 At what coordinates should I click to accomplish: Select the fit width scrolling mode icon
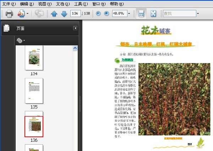pos(141,13)
